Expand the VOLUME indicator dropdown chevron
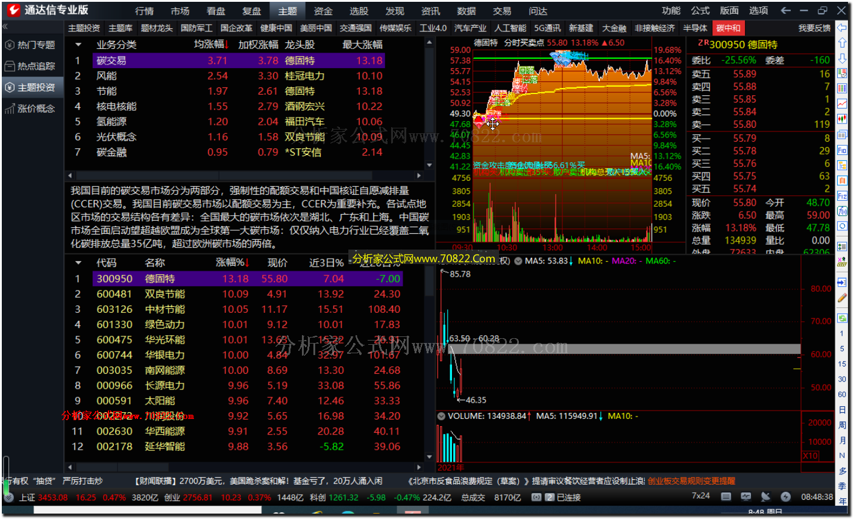 pos(441,416)
